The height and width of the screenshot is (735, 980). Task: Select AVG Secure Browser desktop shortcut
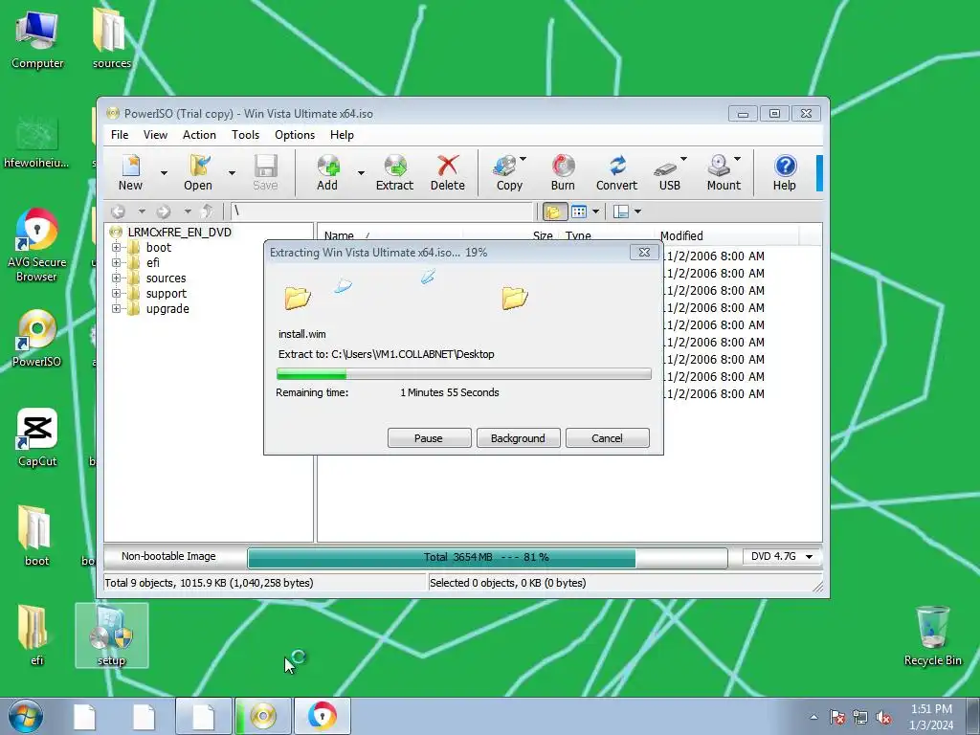(x=37, y=246)
